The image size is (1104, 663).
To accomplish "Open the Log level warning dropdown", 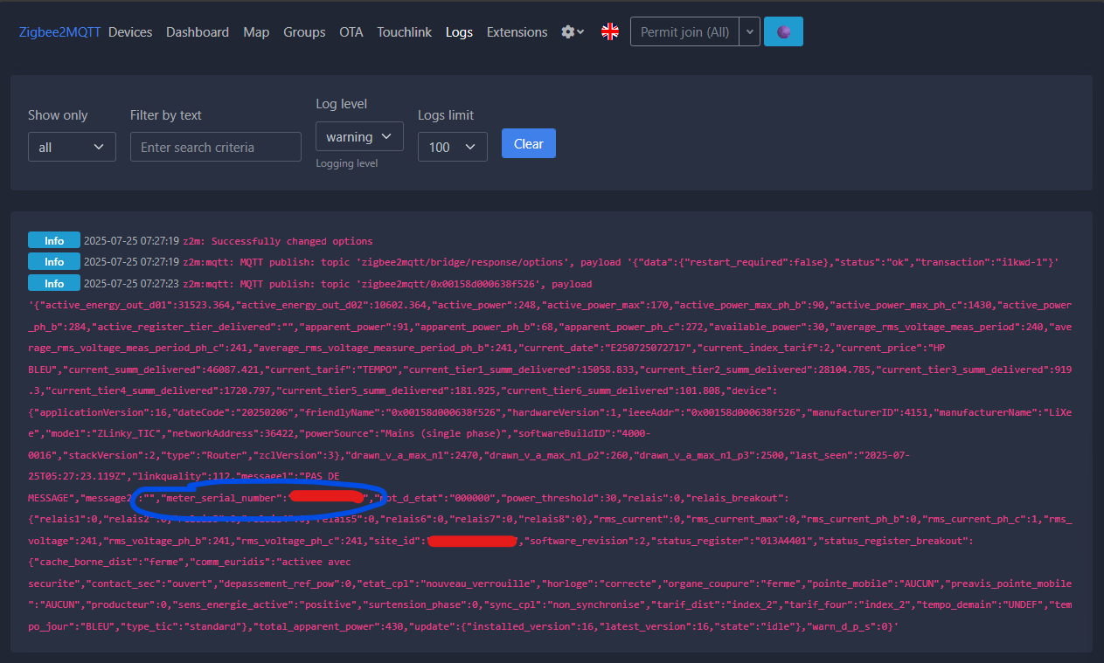I will point(359,137).
